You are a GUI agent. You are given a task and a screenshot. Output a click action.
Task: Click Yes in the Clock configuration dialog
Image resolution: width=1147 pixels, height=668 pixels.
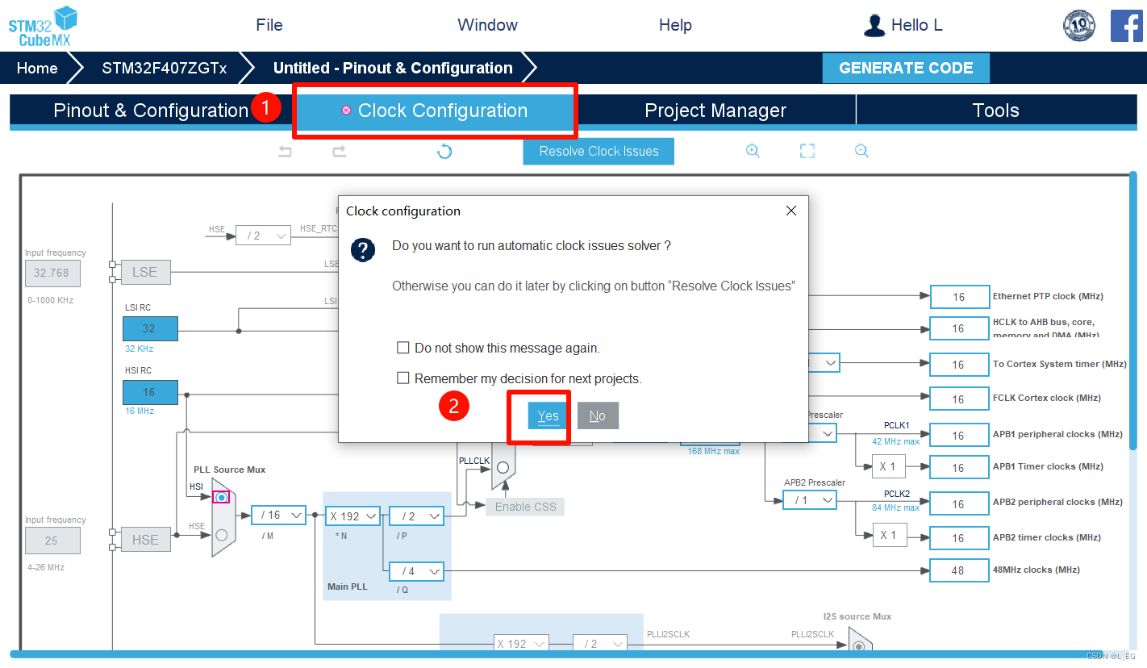click(548, 415)
